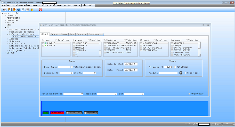Click the red Cancelar button

pos(57,113)
